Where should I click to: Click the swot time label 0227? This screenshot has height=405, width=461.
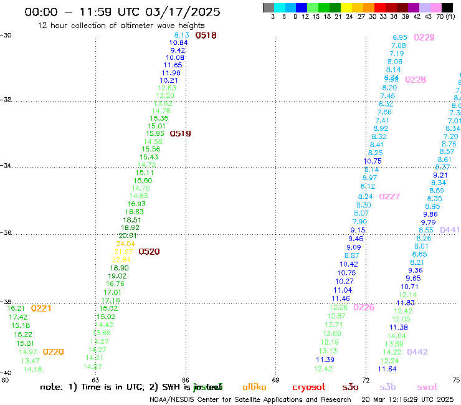[x=389, y=197]
